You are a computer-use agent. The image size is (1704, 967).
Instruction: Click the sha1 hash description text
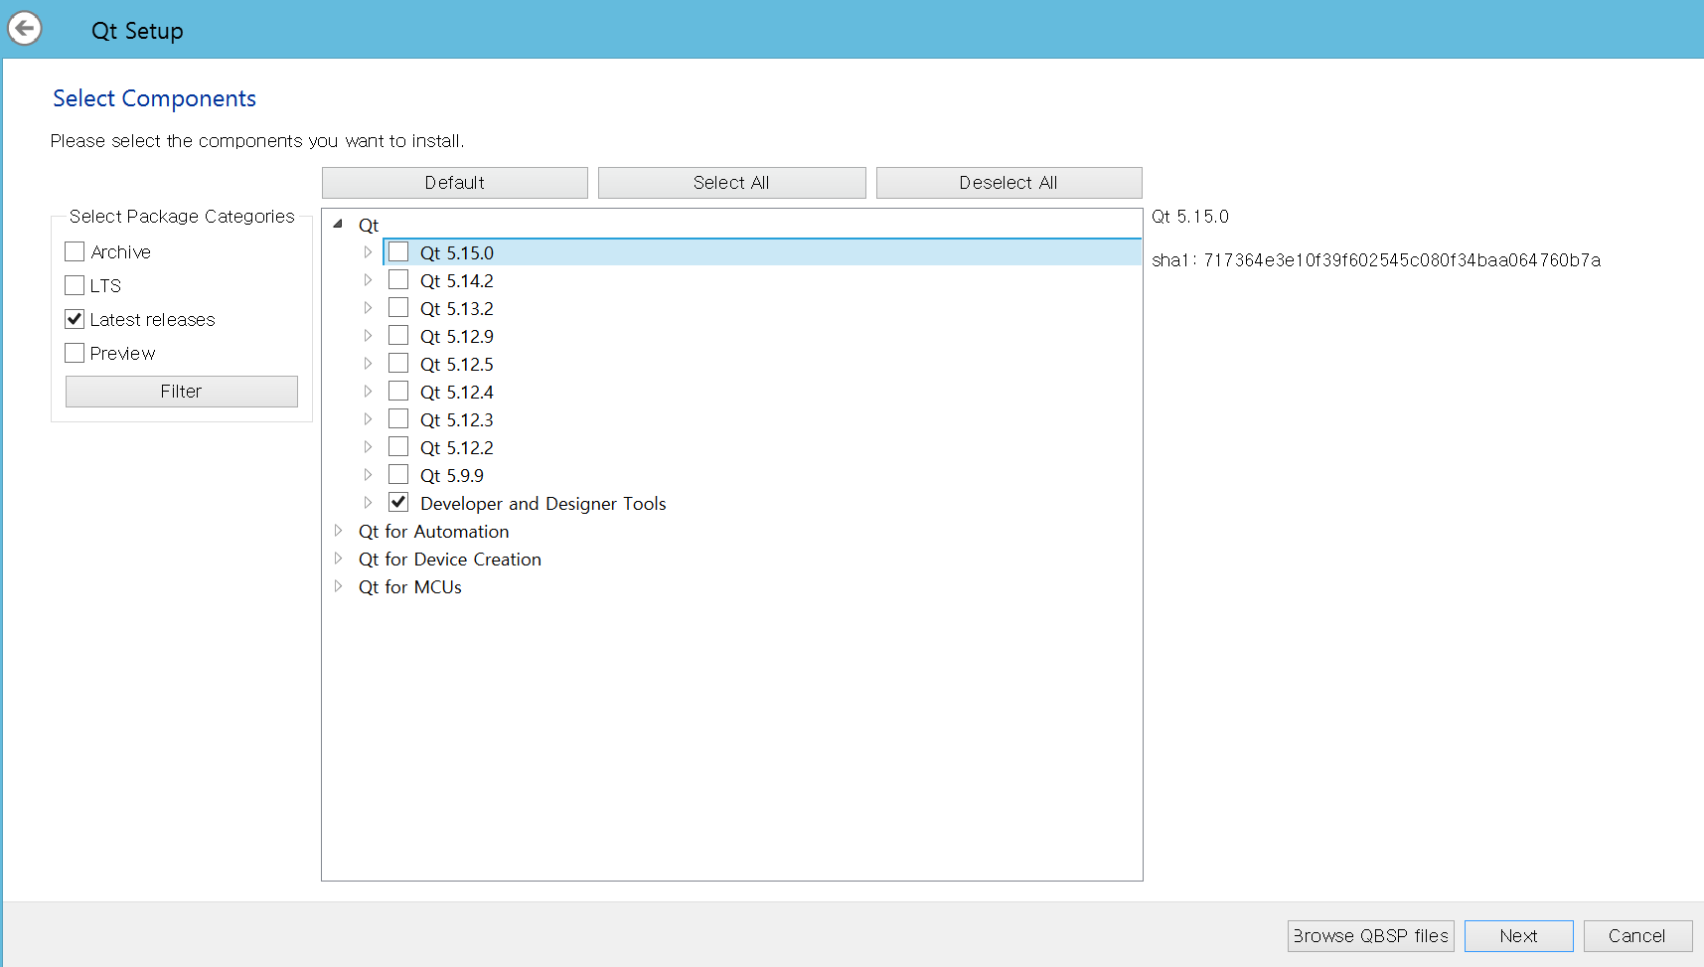1376,260
